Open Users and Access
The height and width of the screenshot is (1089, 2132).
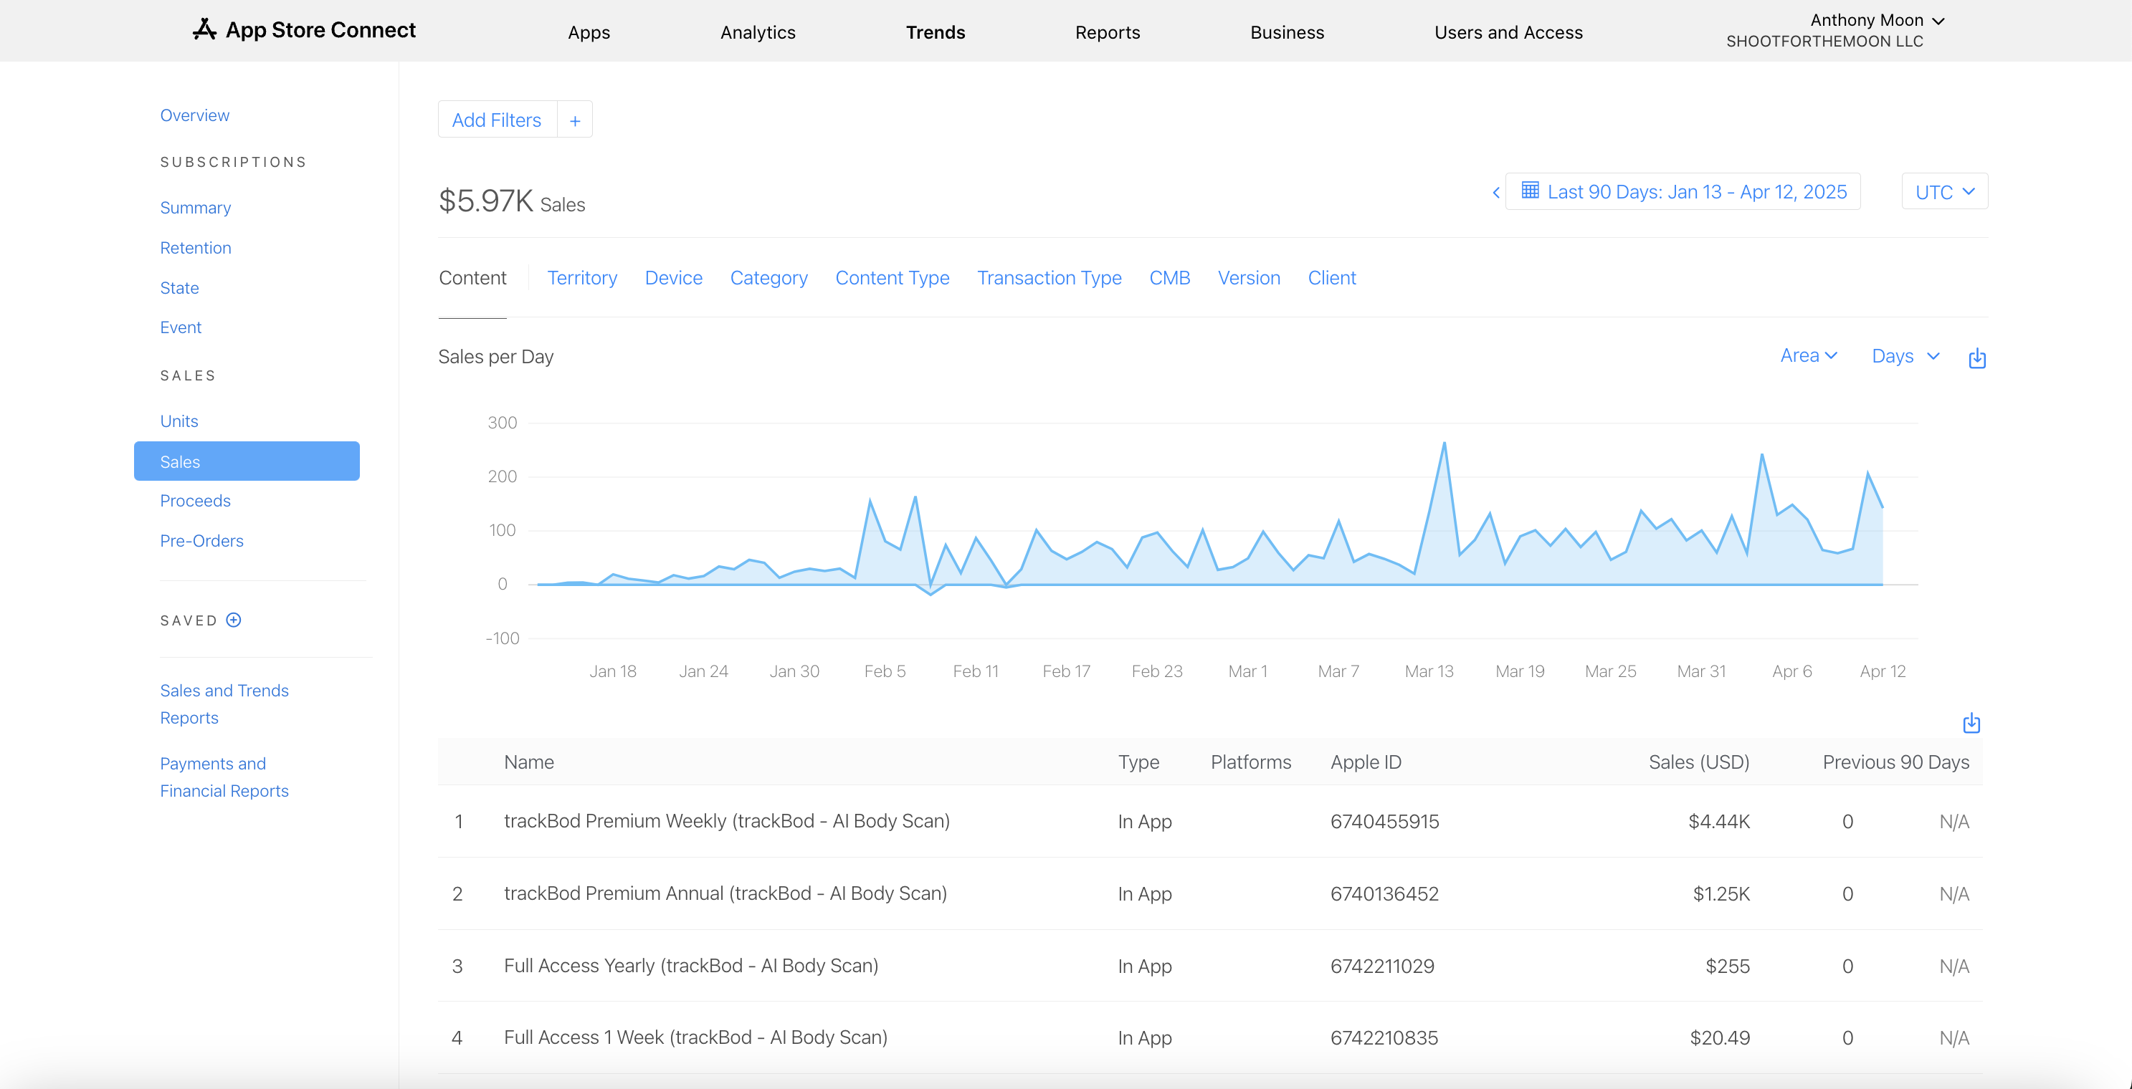point(1508,32)
